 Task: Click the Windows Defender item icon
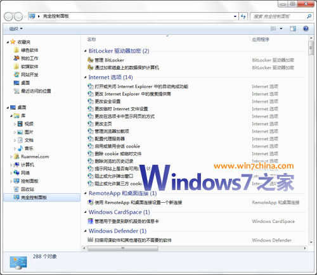(x=90, y=240)
